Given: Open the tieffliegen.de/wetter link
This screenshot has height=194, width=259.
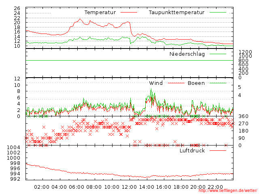Looking at the screenshot, I should (x=228, y=190).
